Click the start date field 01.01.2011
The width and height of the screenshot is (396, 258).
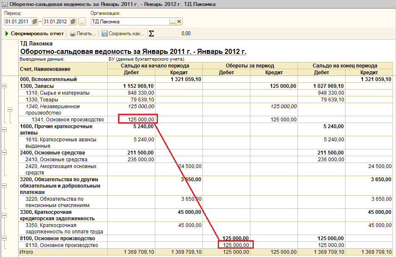point(17,22)
